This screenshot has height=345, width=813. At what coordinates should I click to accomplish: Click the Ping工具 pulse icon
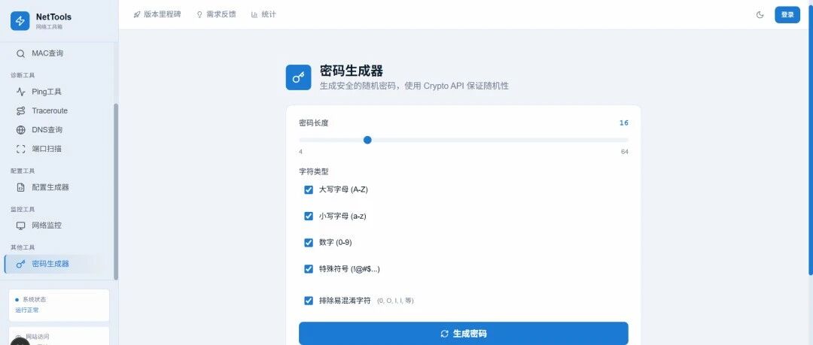[21, 92]
